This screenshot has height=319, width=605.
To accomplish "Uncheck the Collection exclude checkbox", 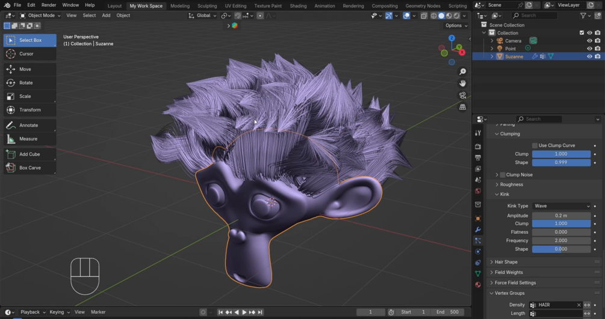I will [x=582, y=33].
